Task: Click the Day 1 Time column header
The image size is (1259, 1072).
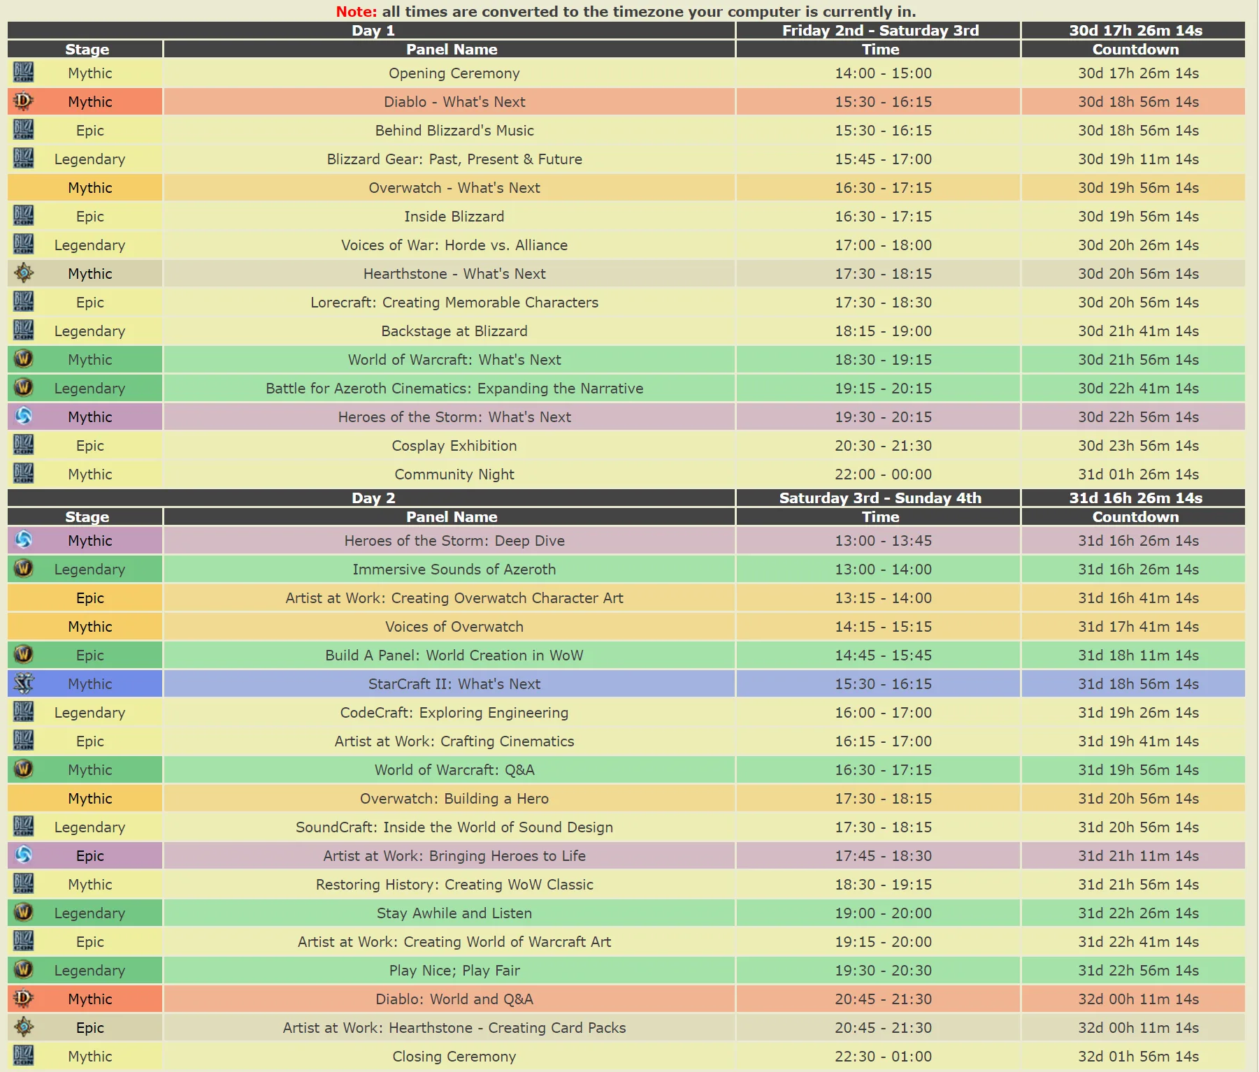Action: click(878, 49)
